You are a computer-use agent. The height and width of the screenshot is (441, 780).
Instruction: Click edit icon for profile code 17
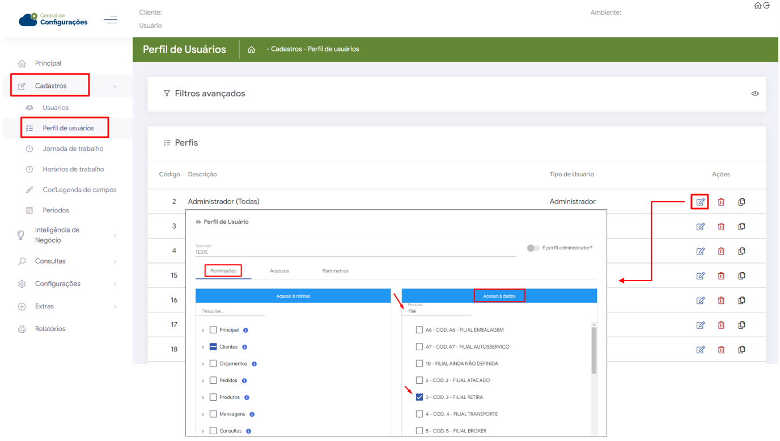[700, 325]
